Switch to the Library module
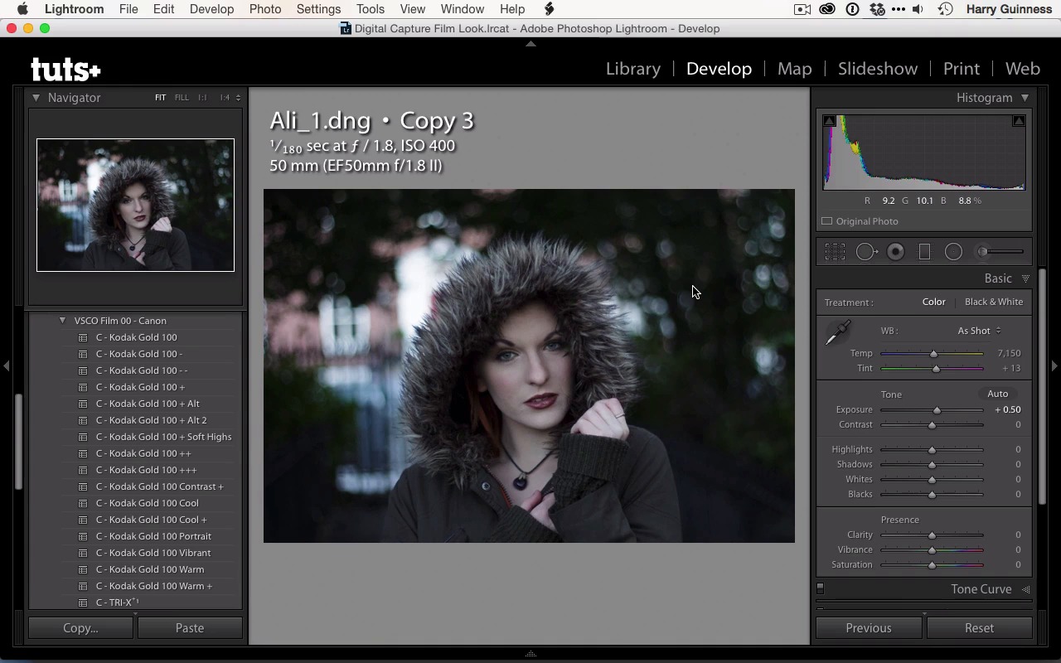Image resolution: width=1061 pixels, height=663 pixels. 632,69
